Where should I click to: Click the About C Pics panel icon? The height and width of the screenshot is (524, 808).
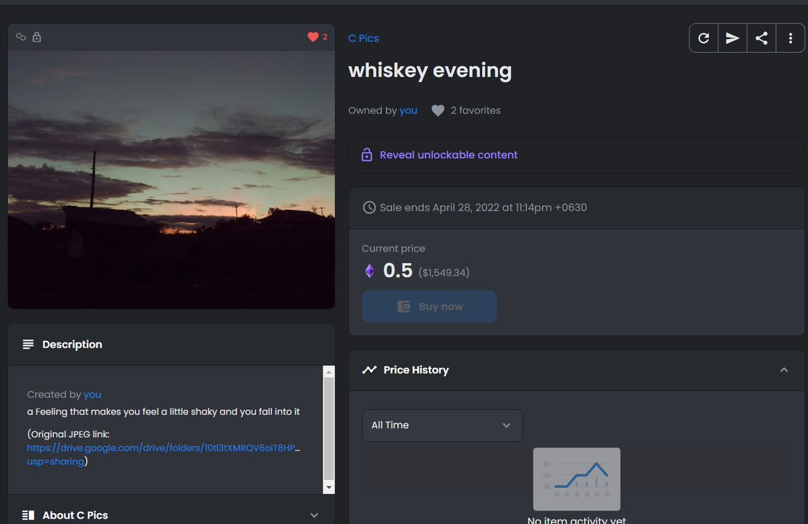point(28,515)
